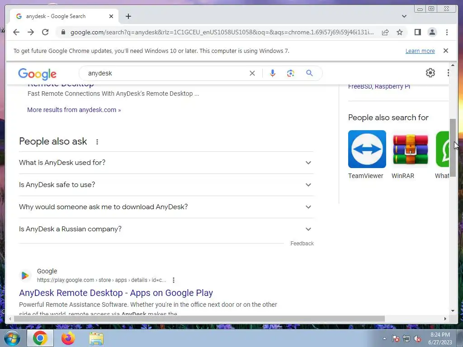This screenshot has width=463, height=347.
Task: Open the WinRAR related search thumbnail
Action: coord(411,149)
